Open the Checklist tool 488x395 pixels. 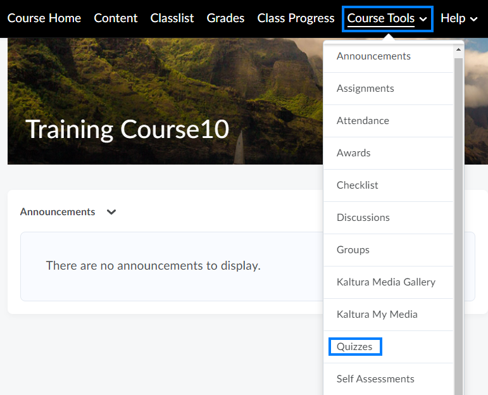pyautogui.click(x=357, y=185)
